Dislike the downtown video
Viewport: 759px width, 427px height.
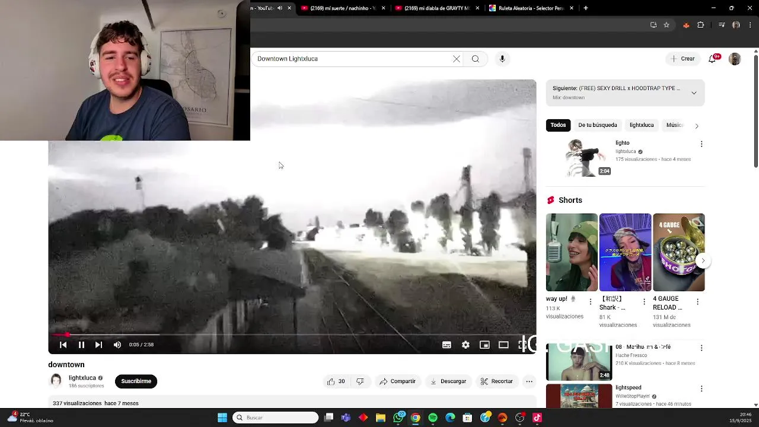(x=360, y=381)
